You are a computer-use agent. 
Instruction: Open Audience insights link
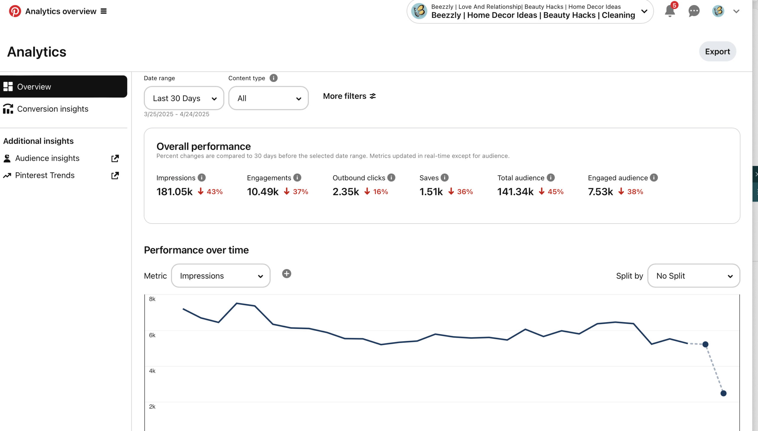click(x=47, y=158)
